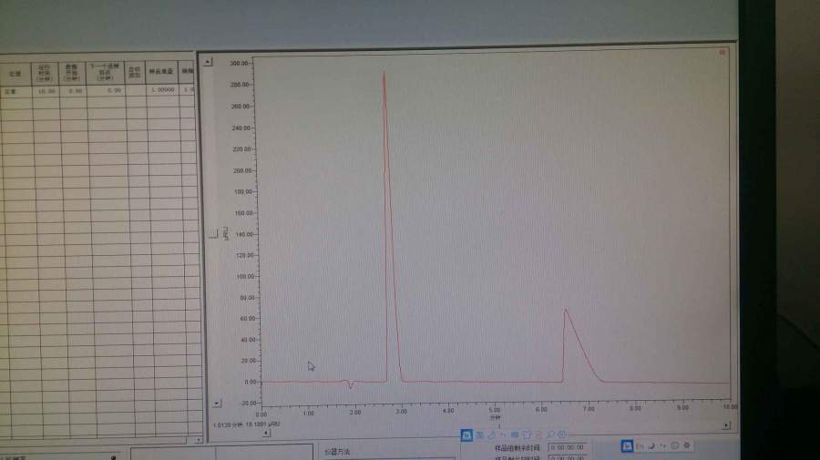
Task: Click the Y-axis scroll down arrow button
Action: pyautogui.click(x=217, y=404)
